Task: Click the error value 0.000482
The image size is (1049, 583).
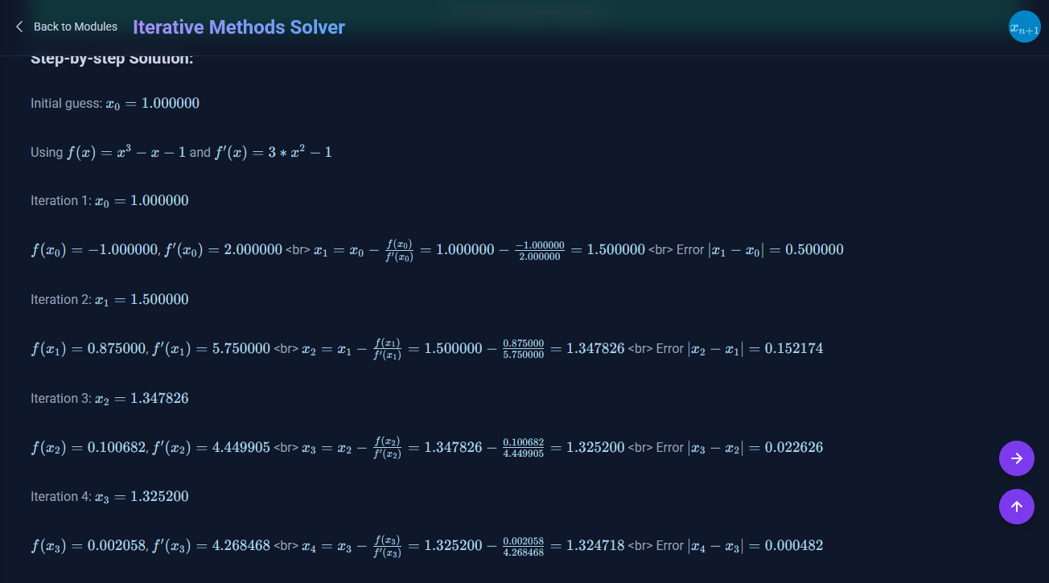Action: [x=793, y=546]
